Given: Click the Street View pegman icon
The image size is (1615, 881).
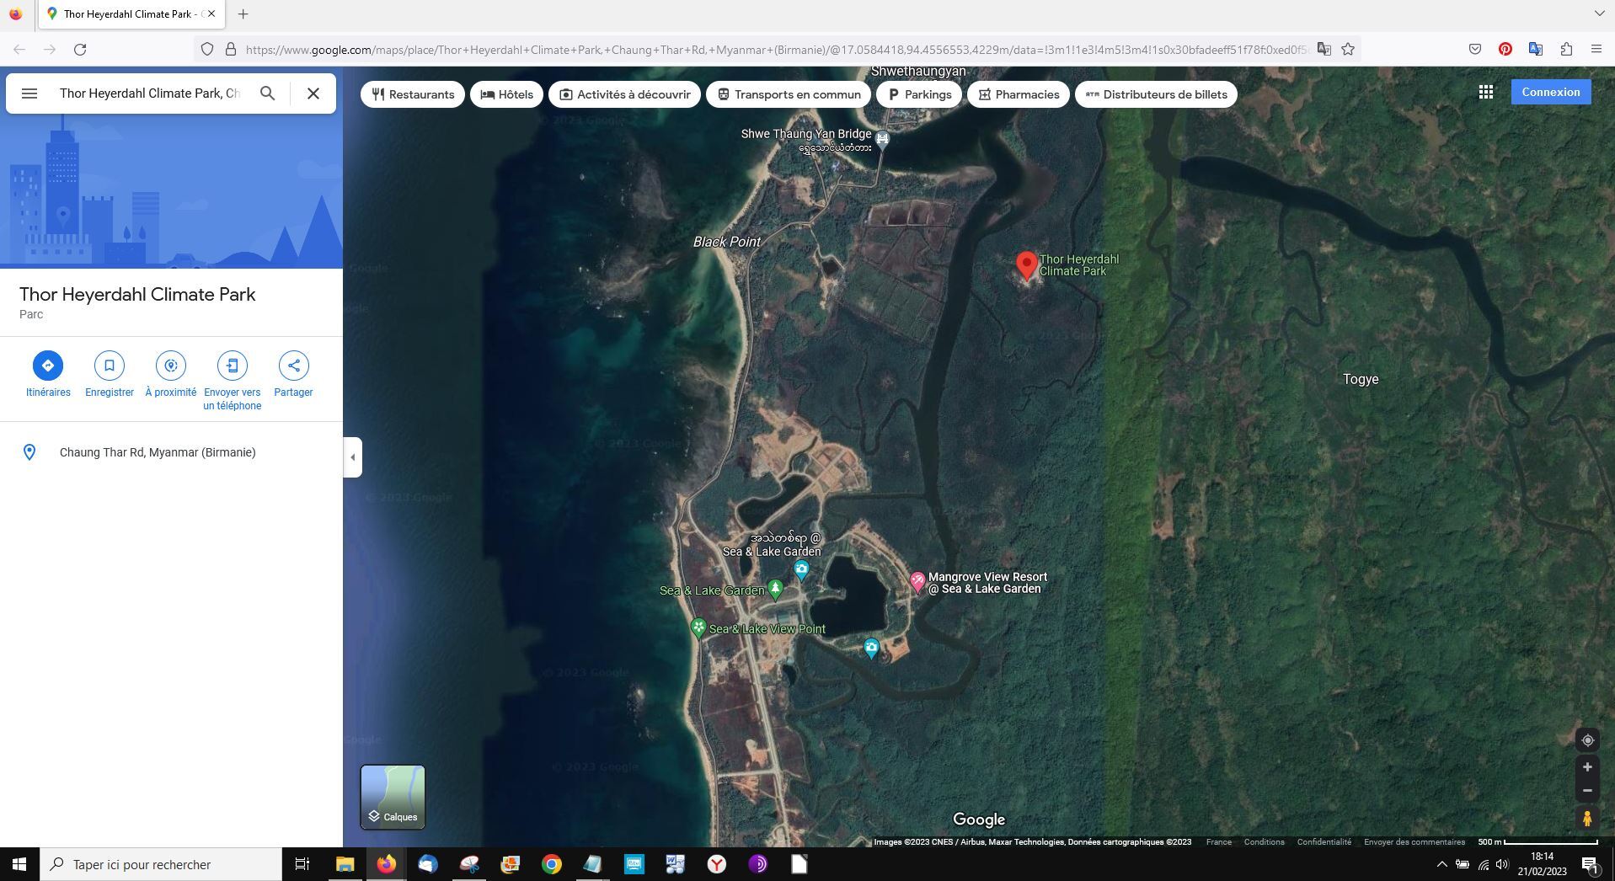Looking at the screenshot, I should (x=1587, y=818).
